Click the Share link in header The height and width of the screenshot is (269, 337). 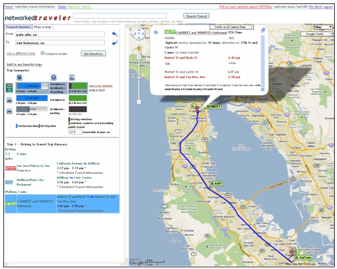62,7
